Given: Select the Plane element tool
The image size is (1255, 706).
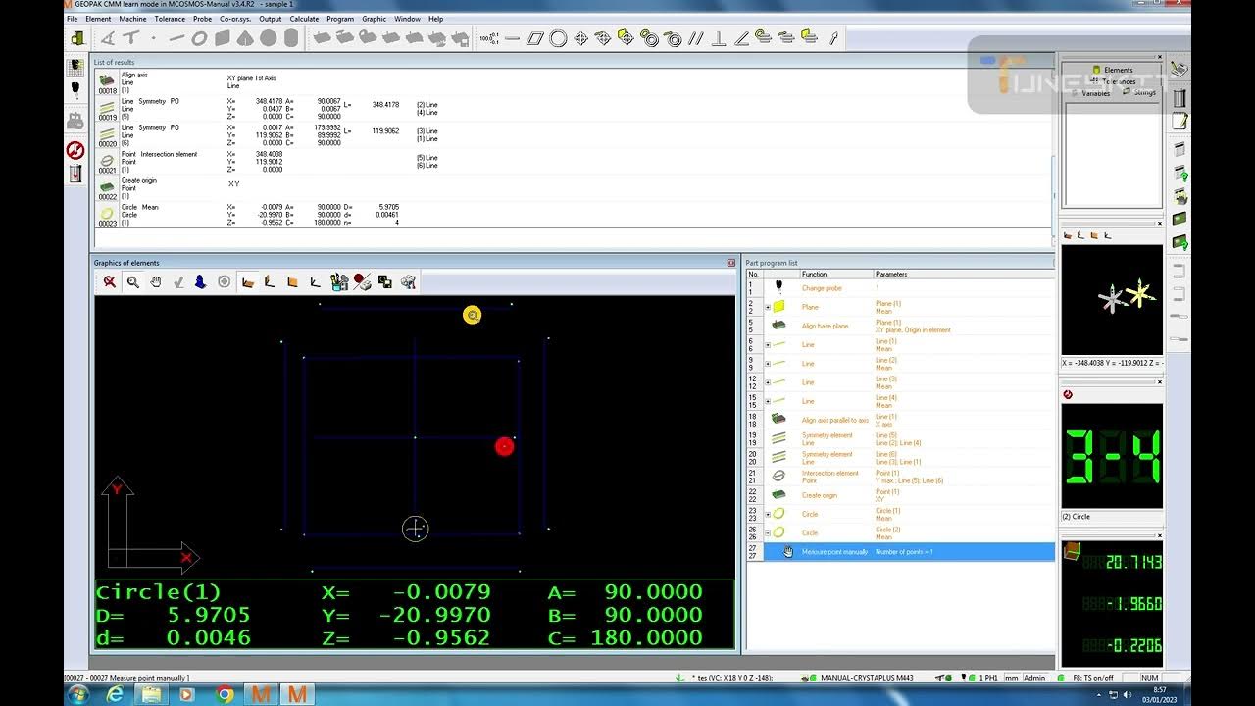Looking at the screenshot, I should click(x=223, y=38).
